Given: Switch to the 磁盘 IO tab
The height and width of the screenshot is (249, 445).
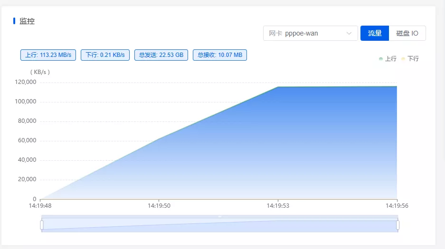Looking at the screenshot, I should tap(407, 33).
